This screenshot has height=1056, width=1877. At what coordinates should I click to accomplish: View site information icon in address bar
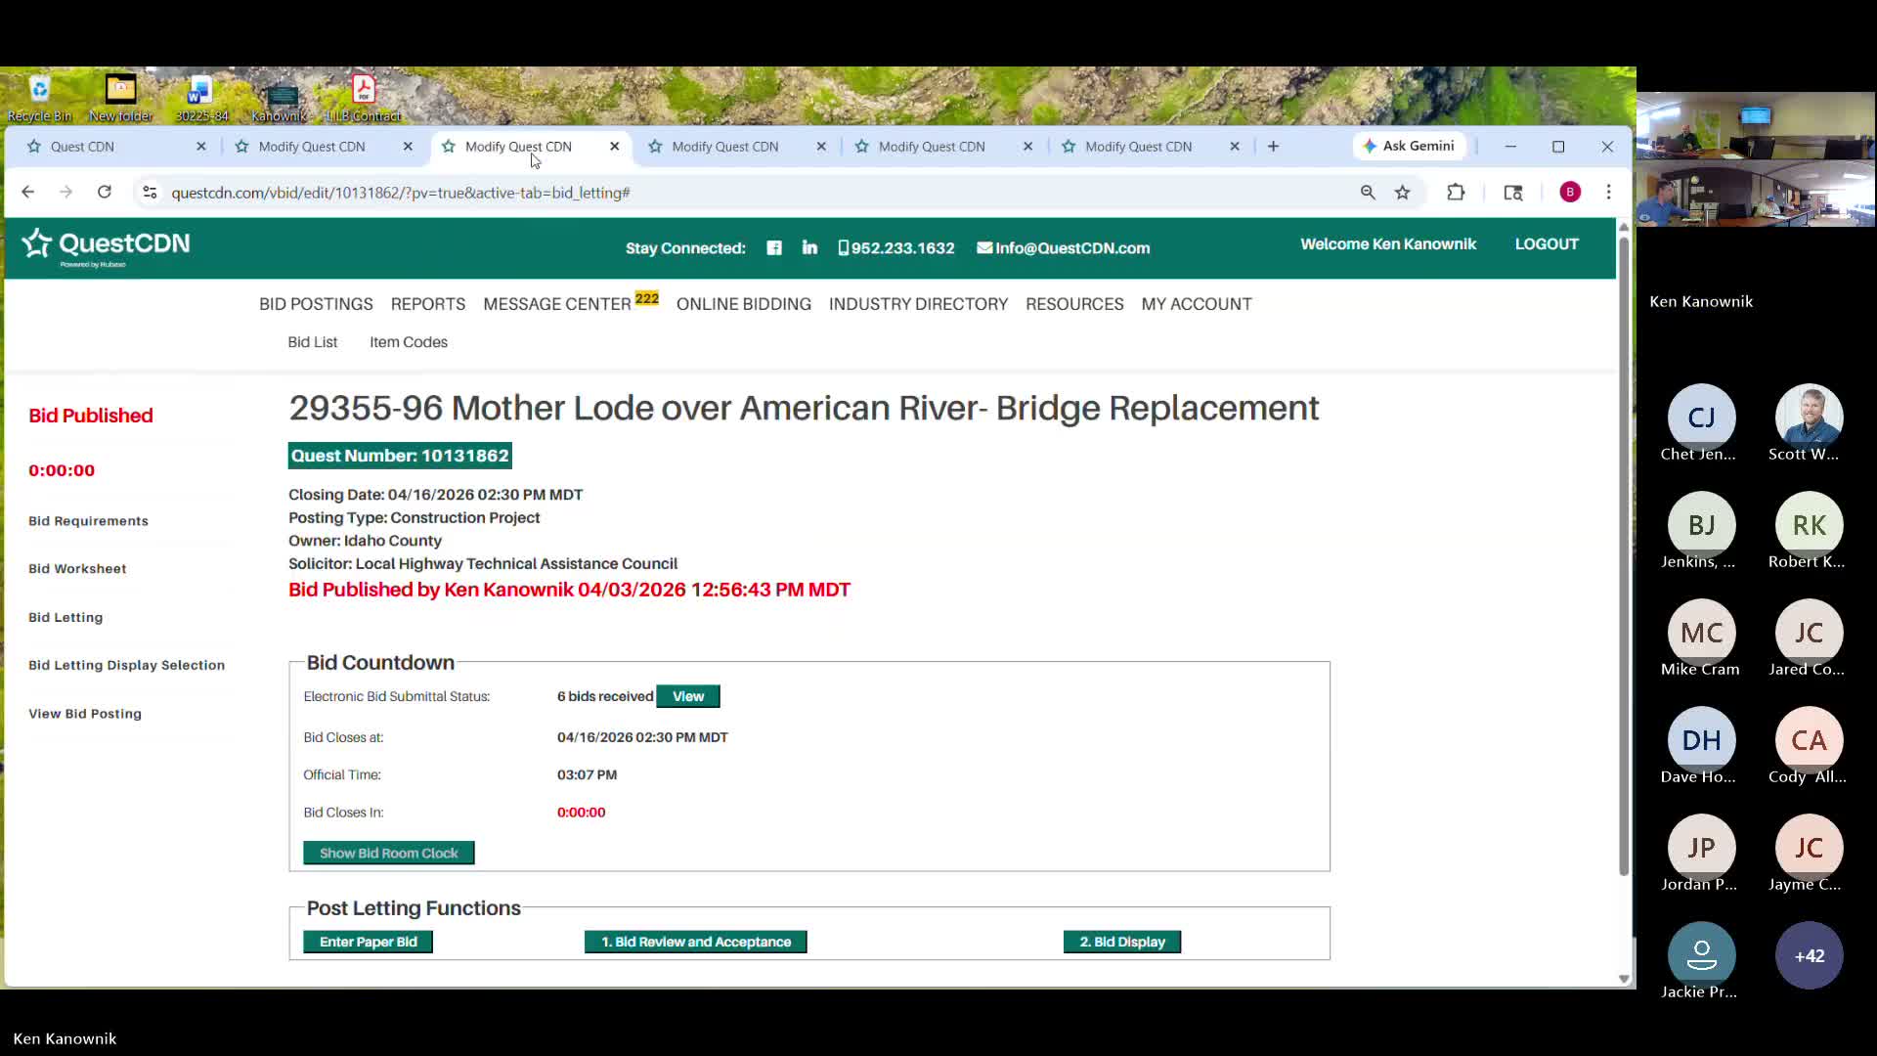click(150, 193)
